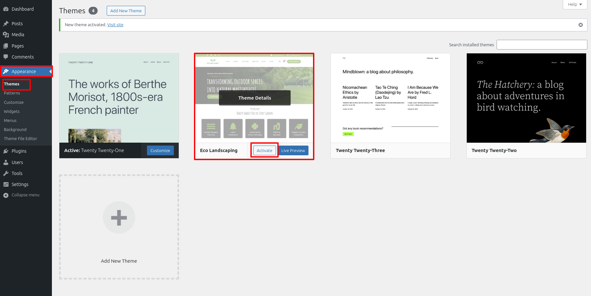Select Customize submenu item
Screen dimensions: 591x296
tap(14, 103)
